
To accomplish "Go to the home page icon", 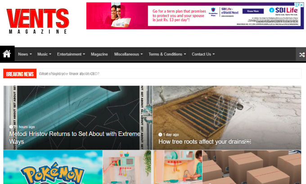I will (x=7, y=54).
